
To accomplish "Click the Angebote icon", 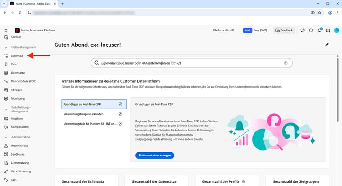I will coord(6,119).
